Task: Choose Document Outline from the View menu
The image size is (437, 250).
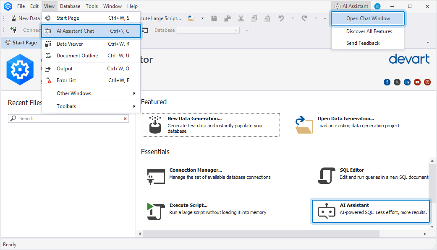Action: [91, 56]
